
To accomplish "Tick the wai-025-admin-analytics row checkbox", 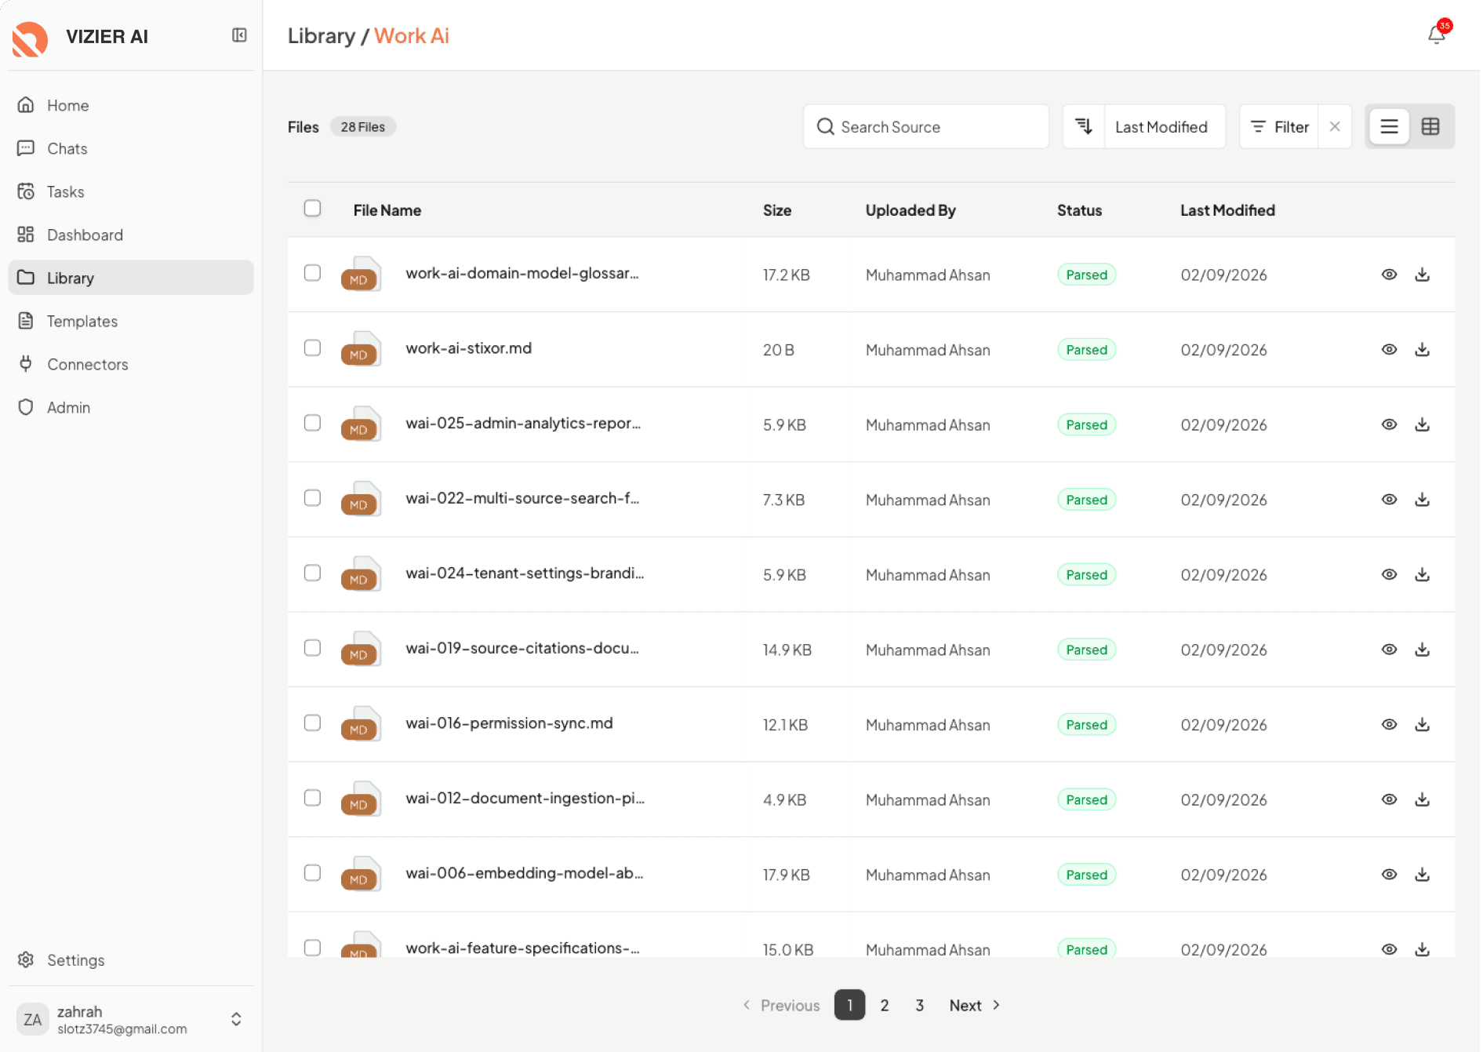I will click(312, 423).
